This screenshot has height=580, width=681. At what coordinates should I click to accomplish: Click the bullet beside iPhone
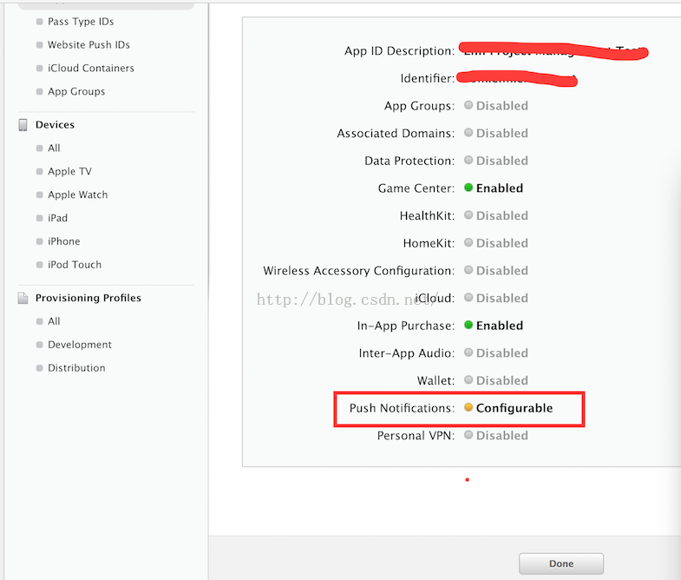[x=40, y=241]
